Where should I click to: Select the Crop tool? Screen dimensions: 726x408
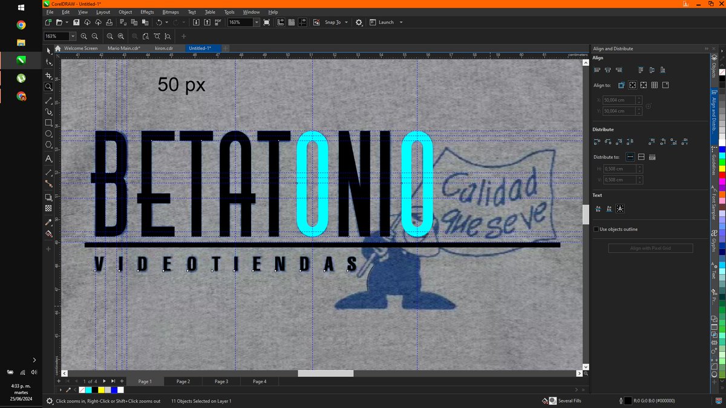(x=49, y=76)
